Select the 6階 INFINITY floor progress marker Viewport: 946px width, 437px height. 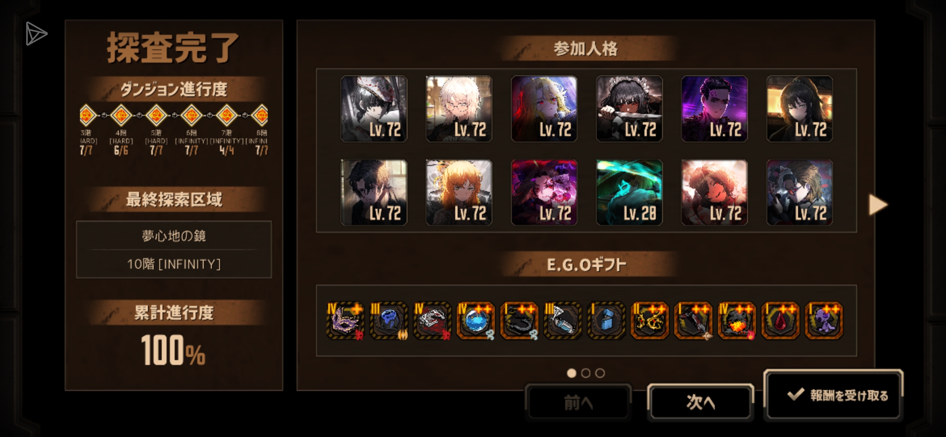tap(191, 116)
